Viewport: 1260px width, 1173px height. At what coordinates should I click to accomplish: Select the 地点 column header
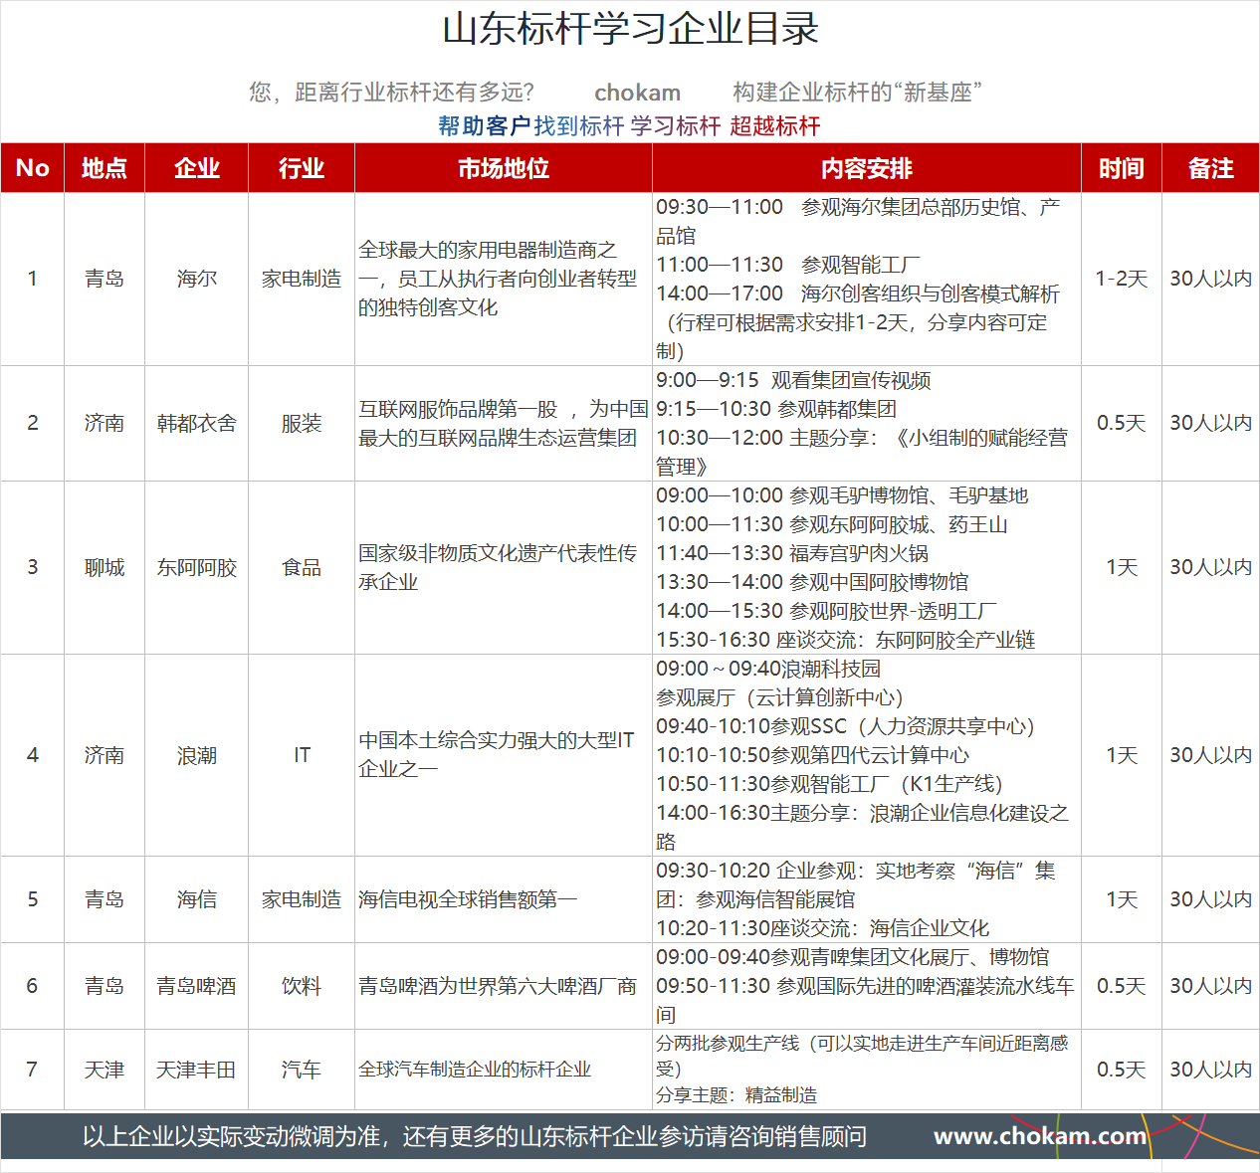(105, 168)
